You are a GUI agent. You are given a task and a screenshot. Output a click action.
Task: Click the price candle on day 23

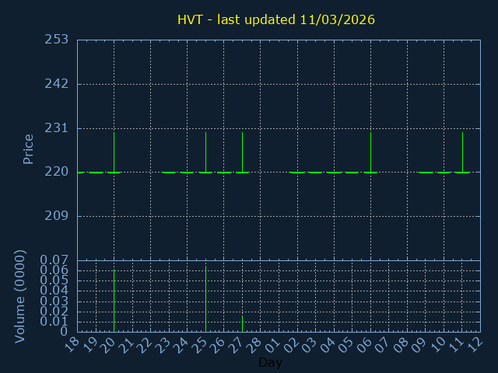[x=169, y=173]
